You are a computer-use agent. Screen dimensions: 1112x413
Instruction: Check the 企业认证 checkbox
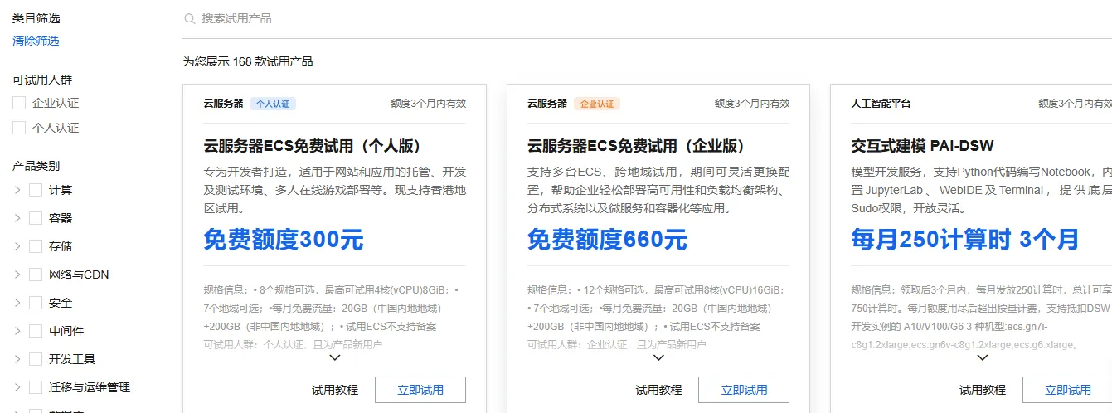pyautogui.click(x=19, y=103)
